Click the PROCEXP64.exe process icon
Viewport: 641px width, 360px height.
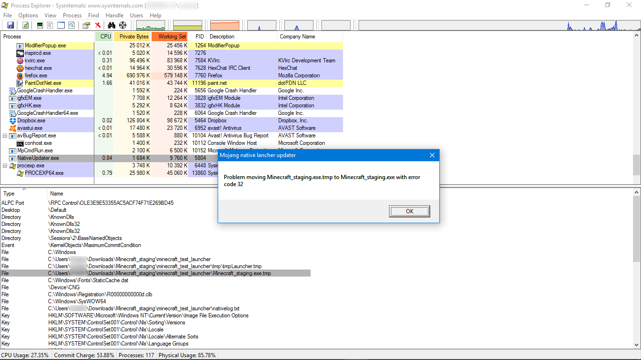[20, 173]
